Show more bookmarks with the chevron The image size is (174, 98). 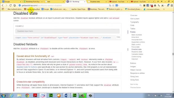pyautogui.click(x=164, y=9)
